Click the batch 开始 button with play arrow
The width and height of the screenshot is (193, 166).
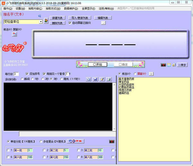point(76,141)
